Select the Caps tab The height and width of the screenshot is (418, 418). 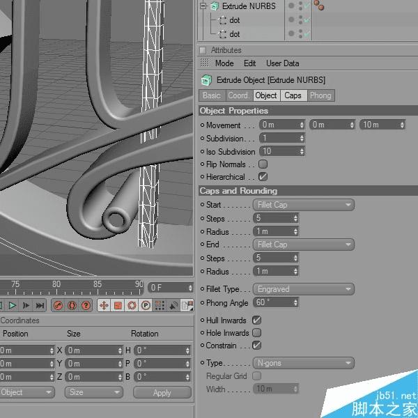tap(293, 95)
